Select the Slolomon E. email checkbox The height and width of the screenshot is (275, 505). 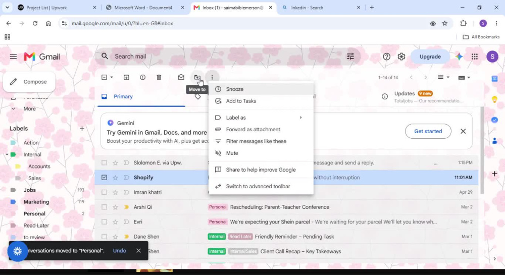pos(104,163)
